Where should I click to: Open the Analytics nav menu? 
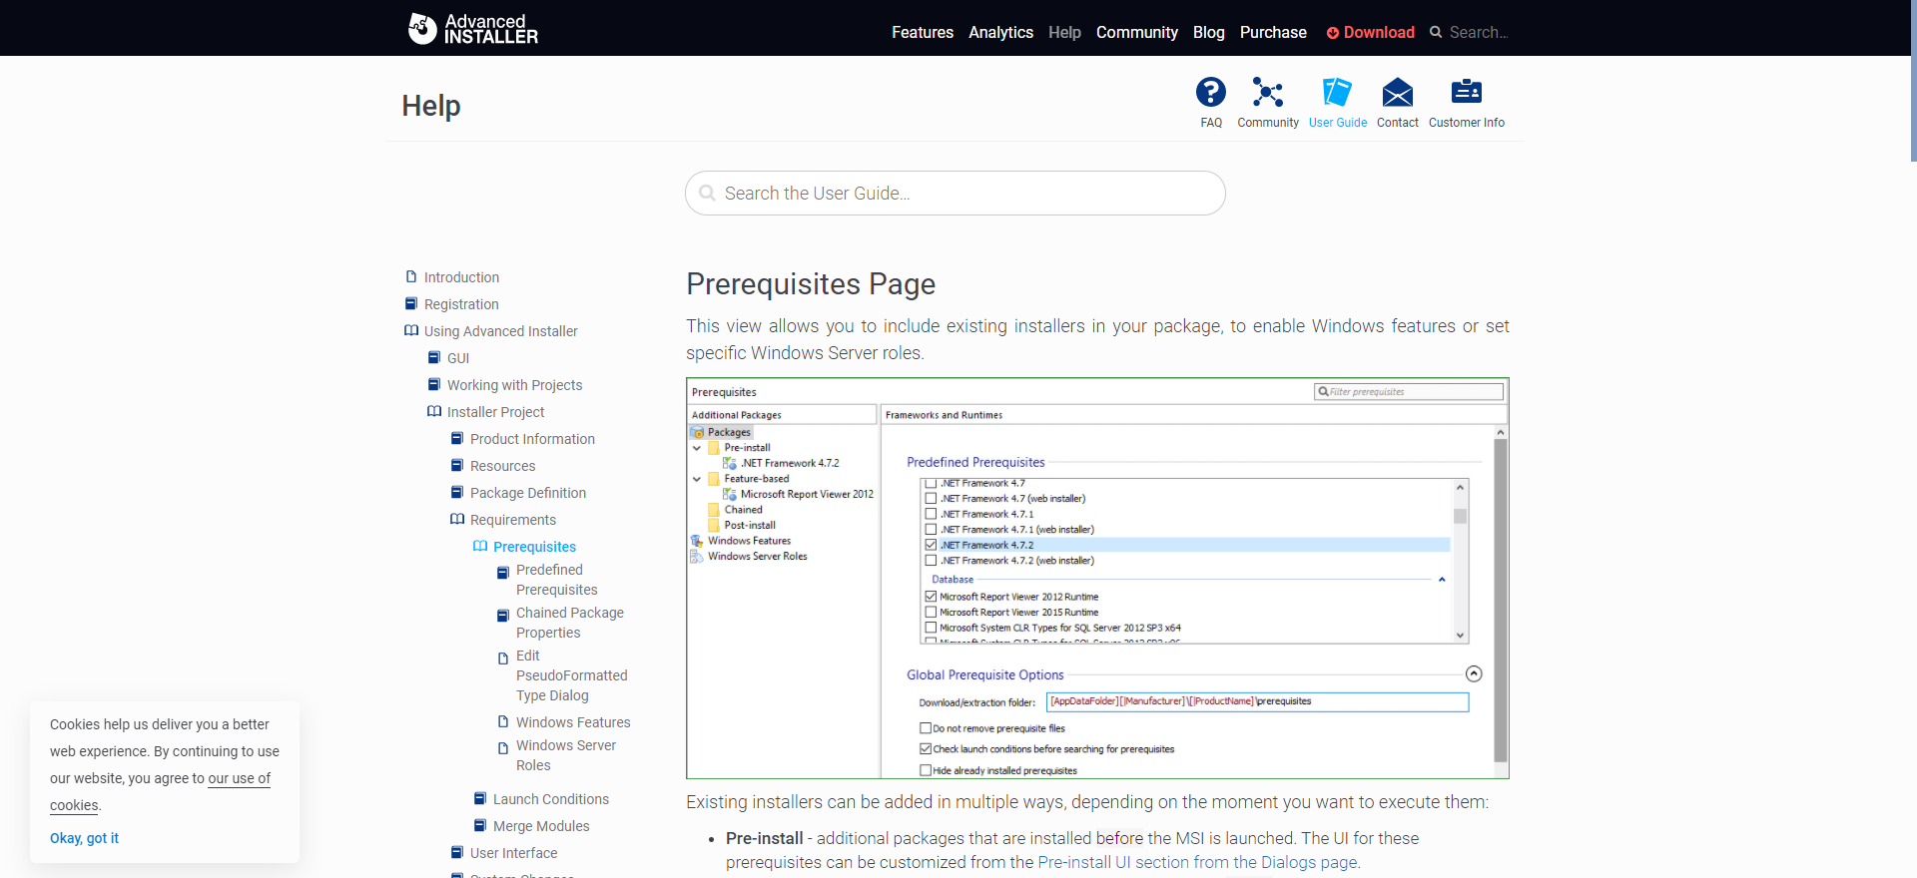(1000, 32)
